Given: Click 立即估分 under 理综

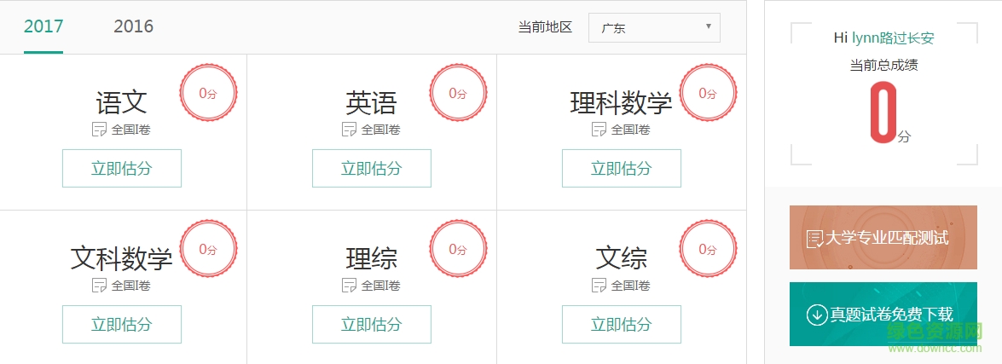Looking at the screenshot, I should tap(372, 324).
